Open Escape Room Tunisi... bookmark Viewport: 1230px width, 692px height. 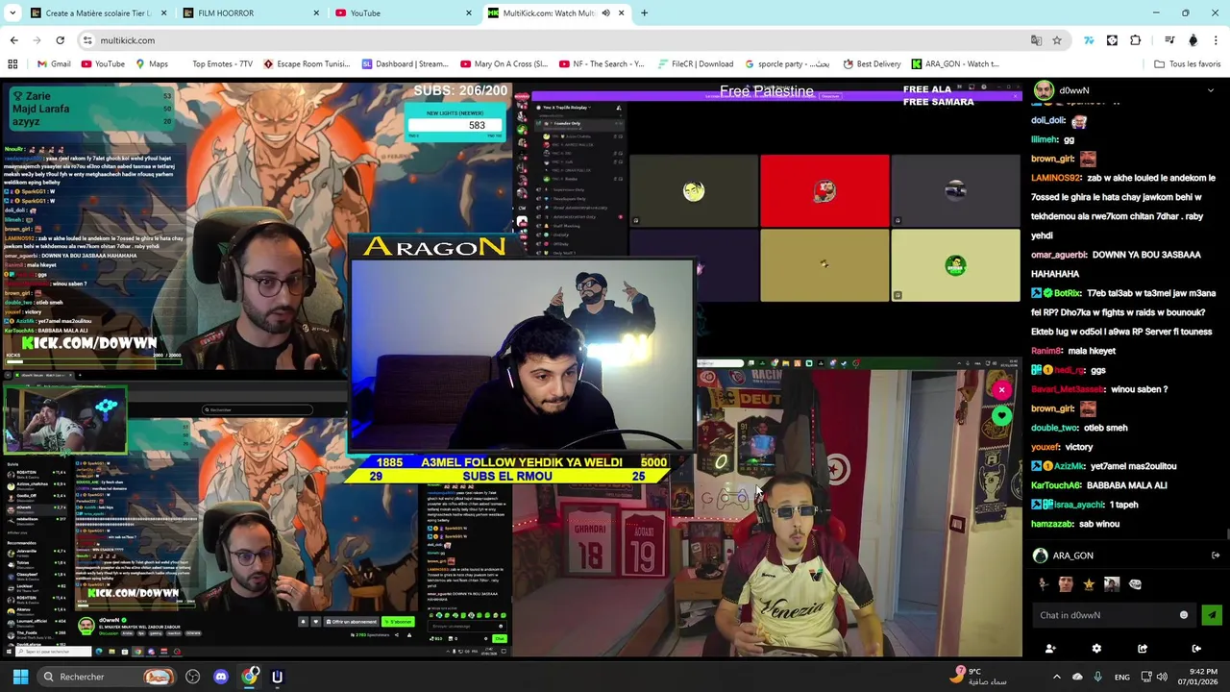pyautogui.click(x=306, y=64)
